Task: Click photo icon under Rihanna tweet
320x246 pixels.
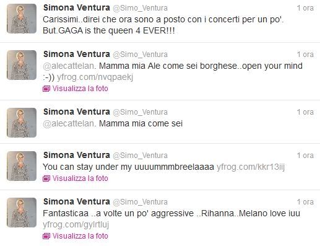Action: (x=46, y=236)
